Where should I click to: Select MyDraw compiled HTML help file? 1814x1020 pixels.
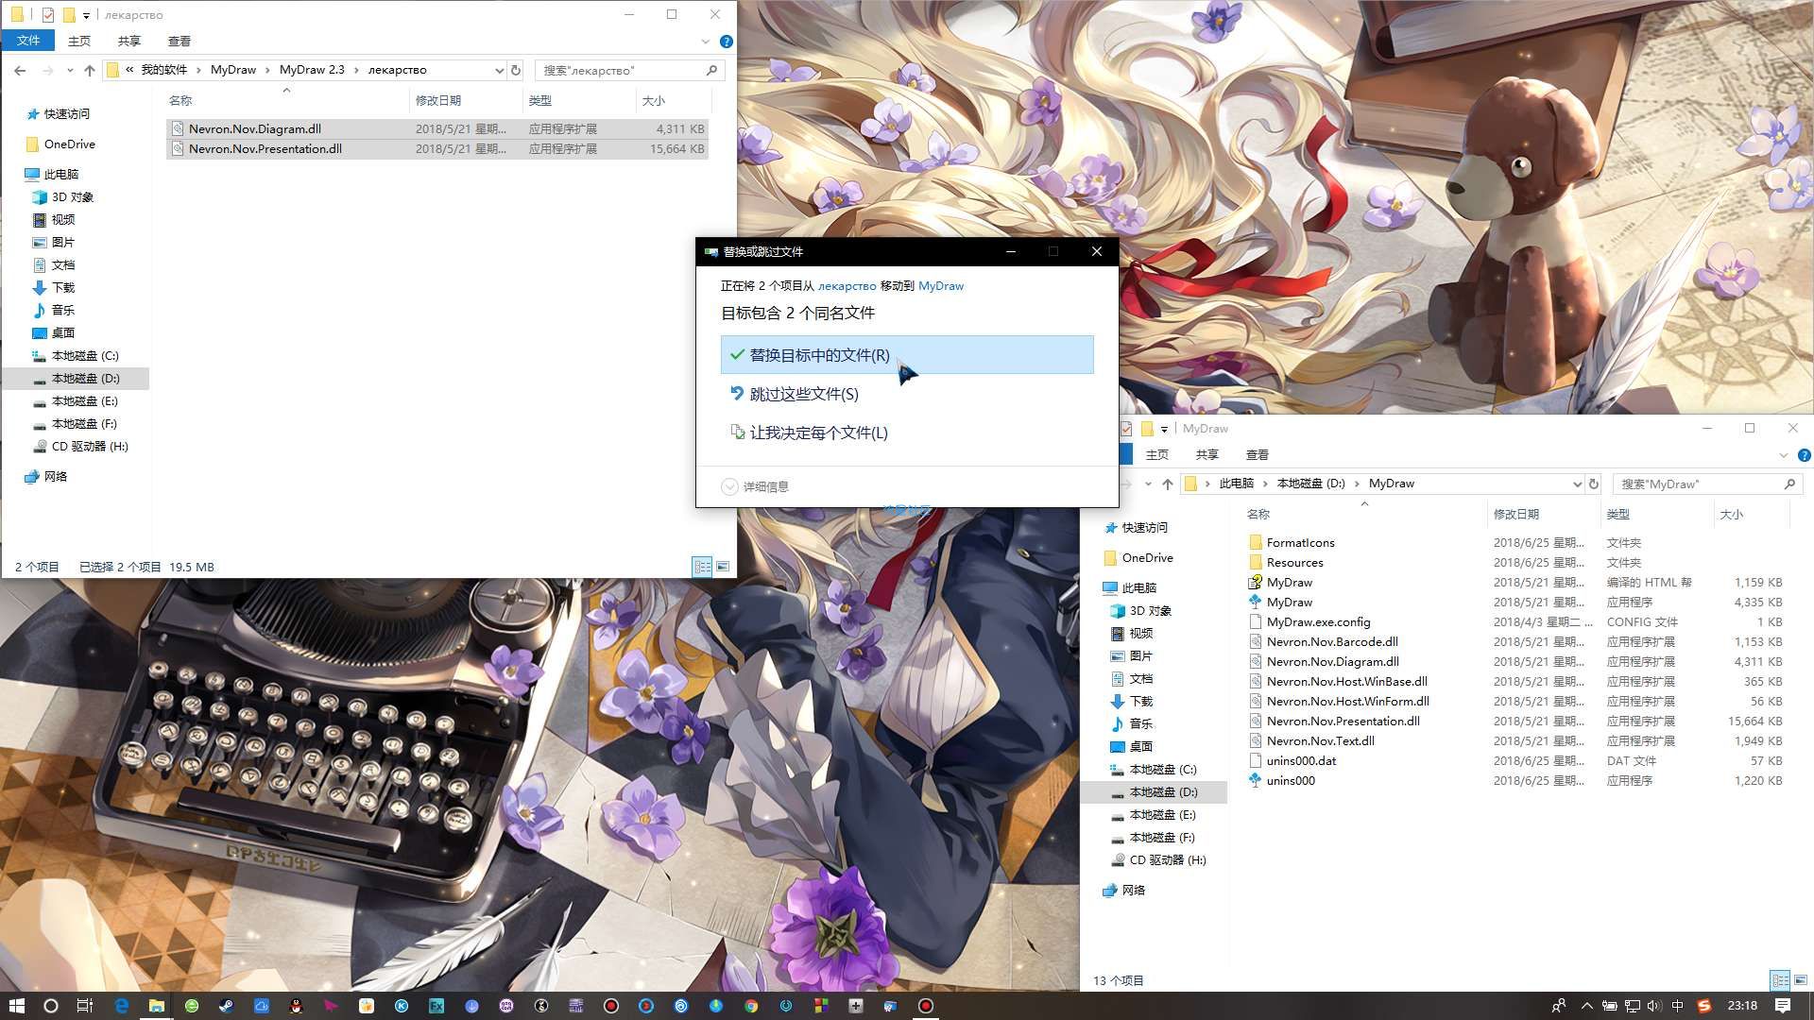point(1517,582)
